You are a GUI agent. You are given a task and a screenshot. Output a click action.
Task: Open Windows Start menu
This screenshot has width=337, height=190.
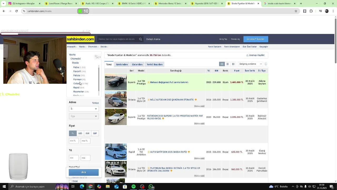pos(4,187)
